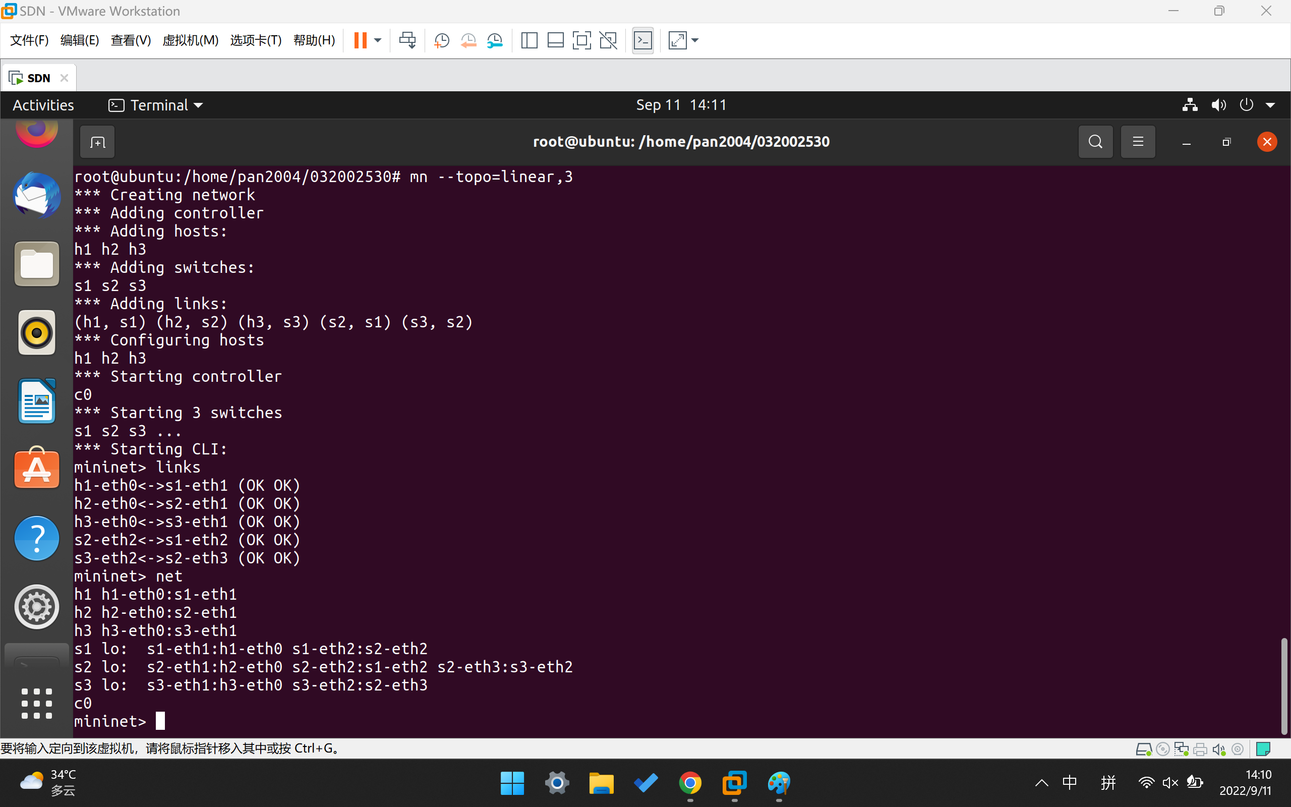Viewport: 1291px width, 807px height.
Task: Click the VMware status bar network adapter icon
Action: pos(1181,750)
